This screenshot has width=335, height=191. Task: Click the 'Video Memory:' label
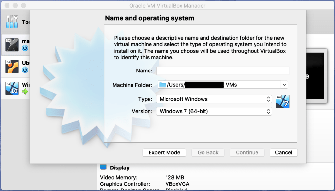coord(119,177)
